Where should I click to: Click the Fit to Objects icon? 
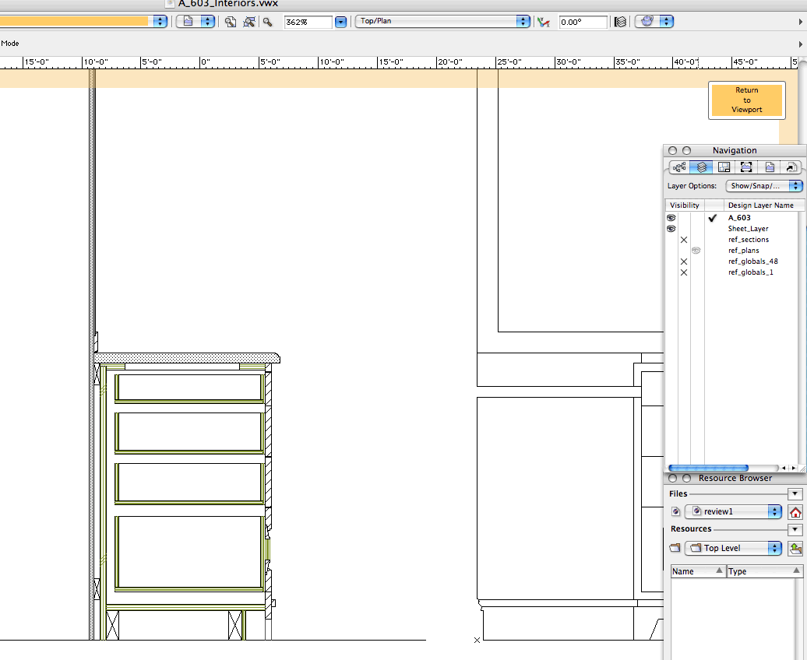coord(249,22)
